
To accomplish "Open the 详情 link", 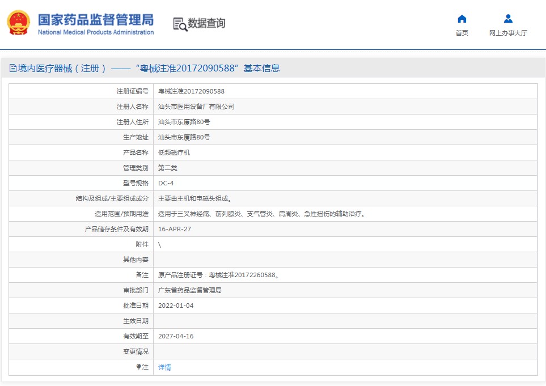I will point(164,367).
